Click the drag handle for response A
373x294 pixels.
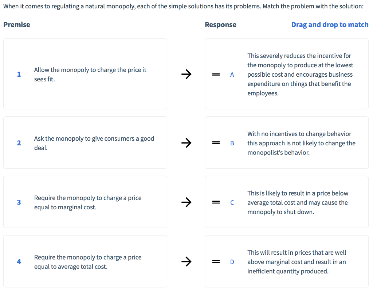216,74
